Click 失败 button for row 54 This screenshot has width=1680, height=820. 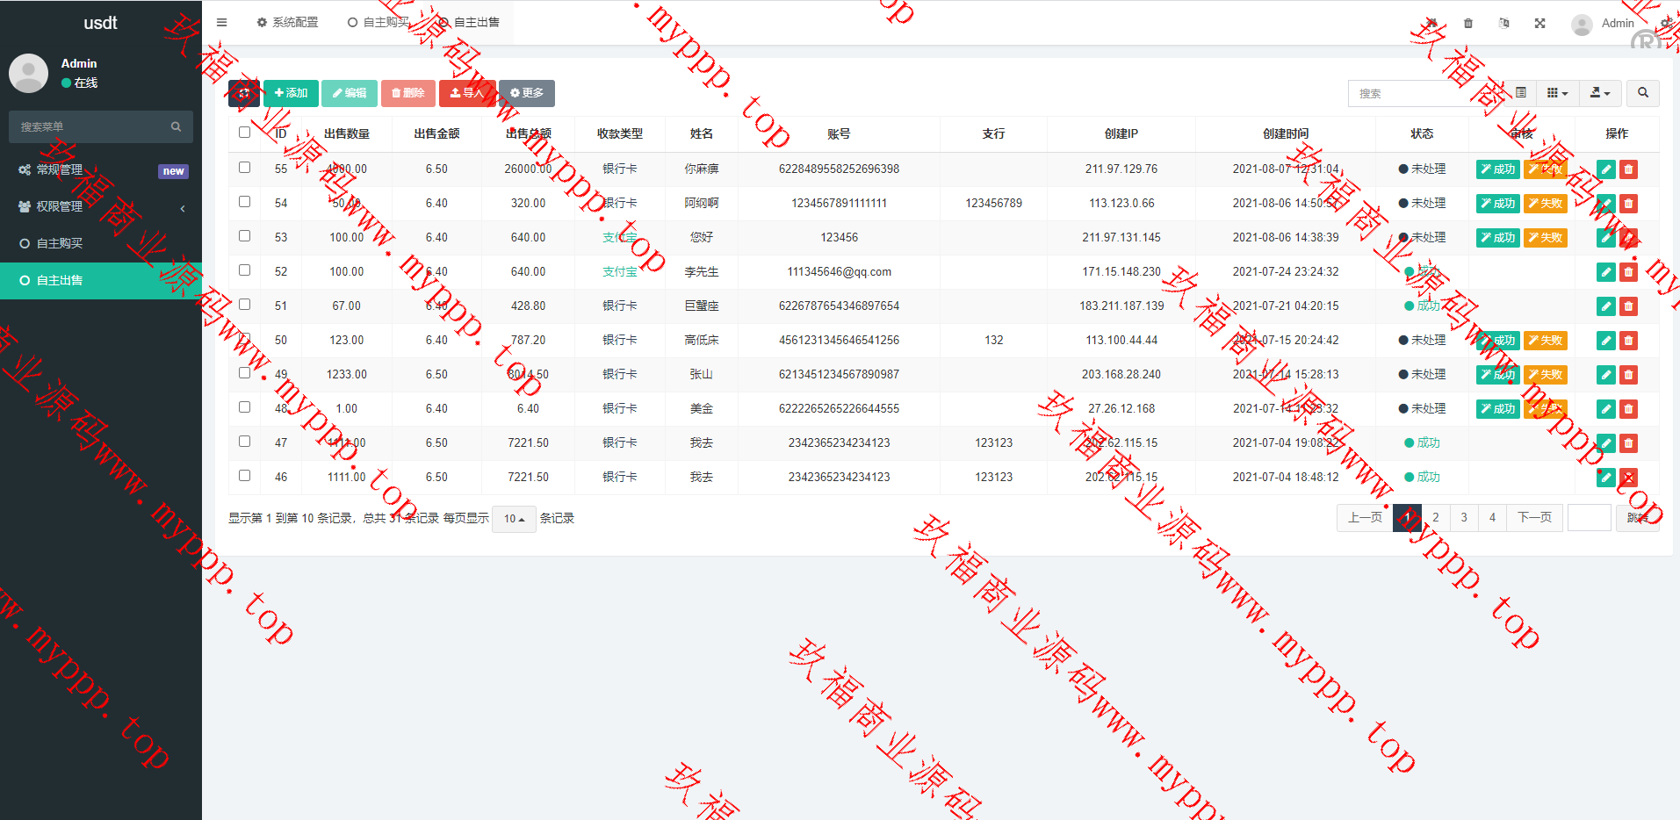click(1545, 204)
